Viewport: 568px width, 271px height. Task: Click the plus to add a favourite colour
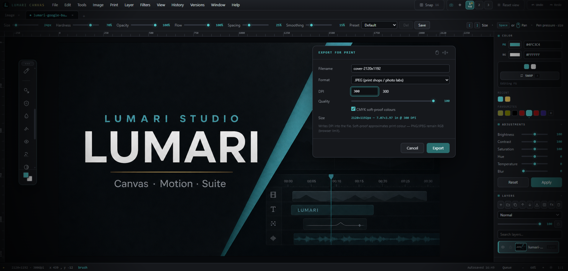coord(551,113)
